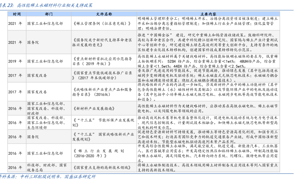
Task: Select the 战略性新兴产业重点产品和服务指导目录 cell
Action: [102, 92]
